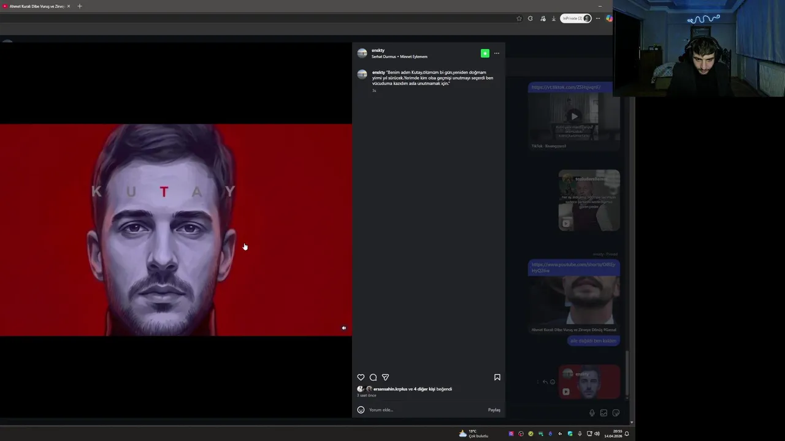Save post with bookmark icon
The image size is (785, 441).
tap(497, 377)
